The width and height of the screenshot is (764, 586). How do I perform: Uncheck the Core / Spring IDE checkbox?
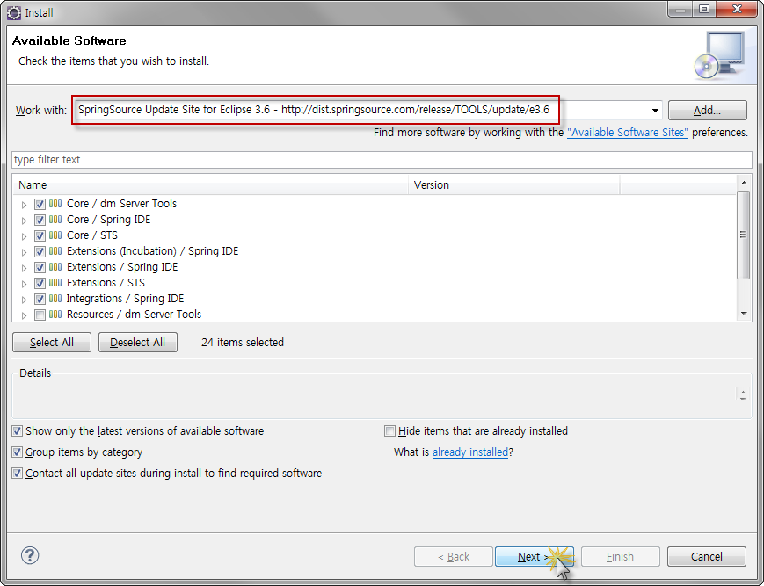coord(40,220)
